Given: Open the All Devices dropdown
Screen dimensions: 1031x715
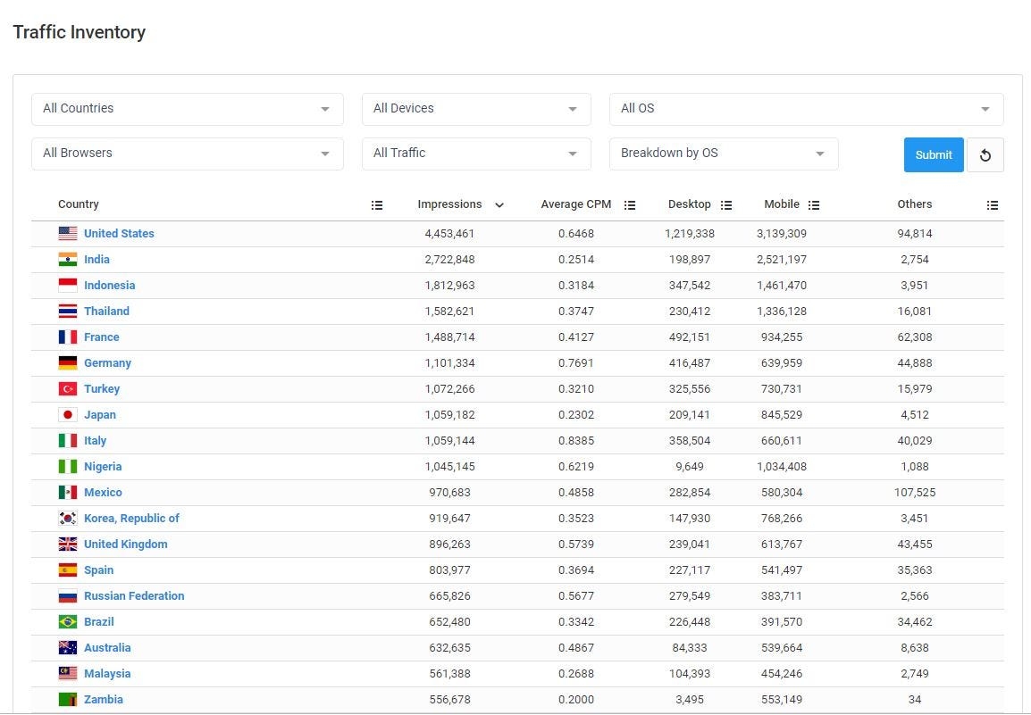Looking at the screenshot, I should tap(475, 109).
